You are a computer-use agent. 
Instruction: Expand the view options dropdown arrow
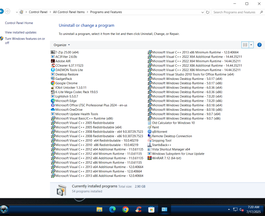click(251, 45)
